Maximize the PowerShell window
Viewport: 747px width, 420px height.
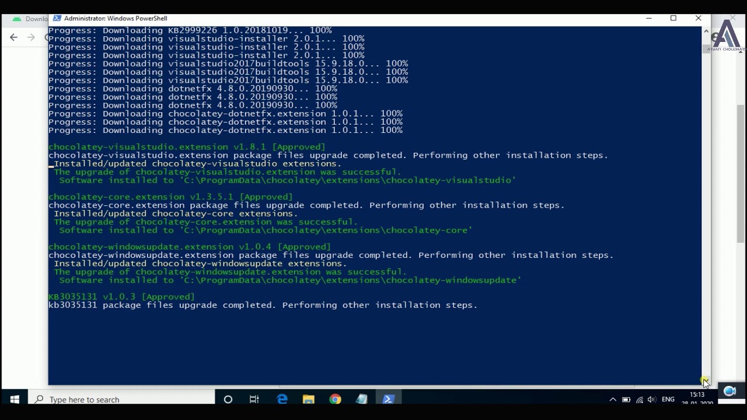coord(673,19)
